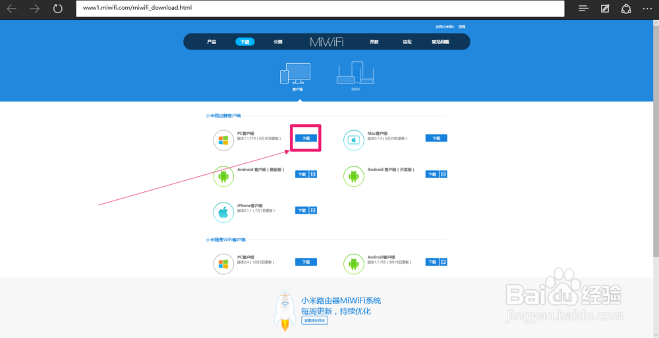Click Android icon for 随身WiFi Android客户端
The width and height of the screenshot is (659, 338).
(x=354, y=264)
